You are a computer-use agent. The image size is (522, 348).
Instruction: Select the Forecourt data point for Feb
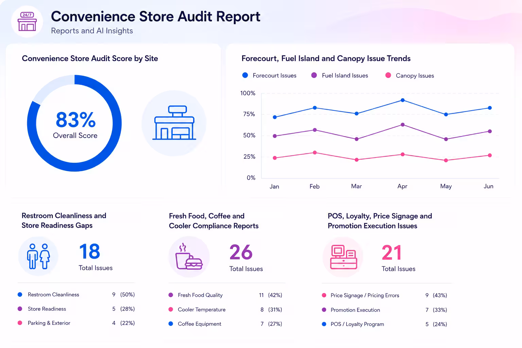pyautogui.click(x=315, y=108)
